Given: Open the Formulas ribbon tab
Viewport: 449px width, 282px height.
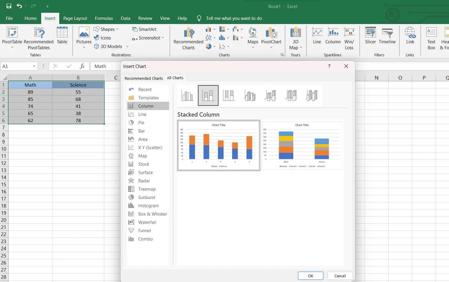Looking at the screenshot, I should point(104,18).
